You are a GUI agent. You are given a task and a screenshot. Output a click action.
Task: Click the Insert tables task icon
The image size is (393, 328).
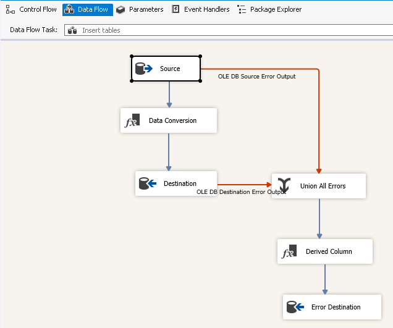pos(72,30)
